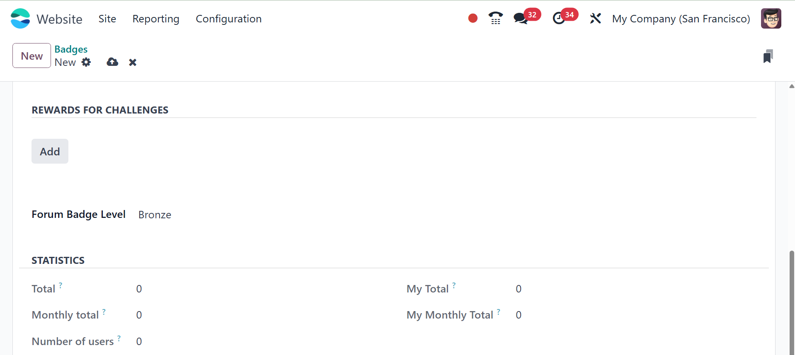Save the record using the cloud icon
Screen dimensions: 795x355
(112, 62)
